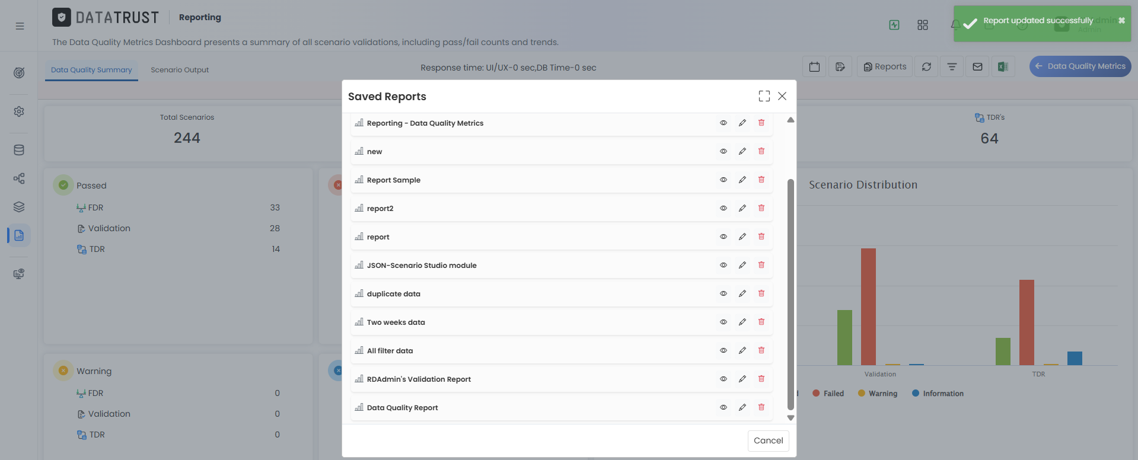Refresh the dashboard data
This screenshot has height=460, width=1138.
point(926,66)
